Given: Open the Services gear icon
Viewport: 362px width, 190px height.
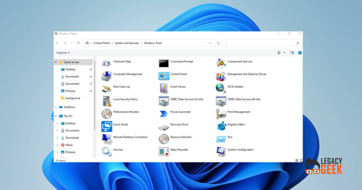Looking at the screenshot, I should tap(106, 151).
